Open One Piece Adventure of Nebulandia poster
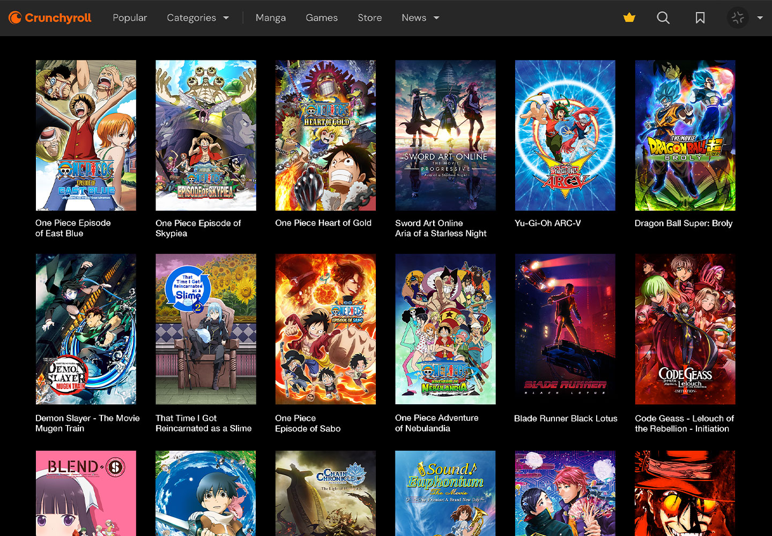 click(446, 329)
